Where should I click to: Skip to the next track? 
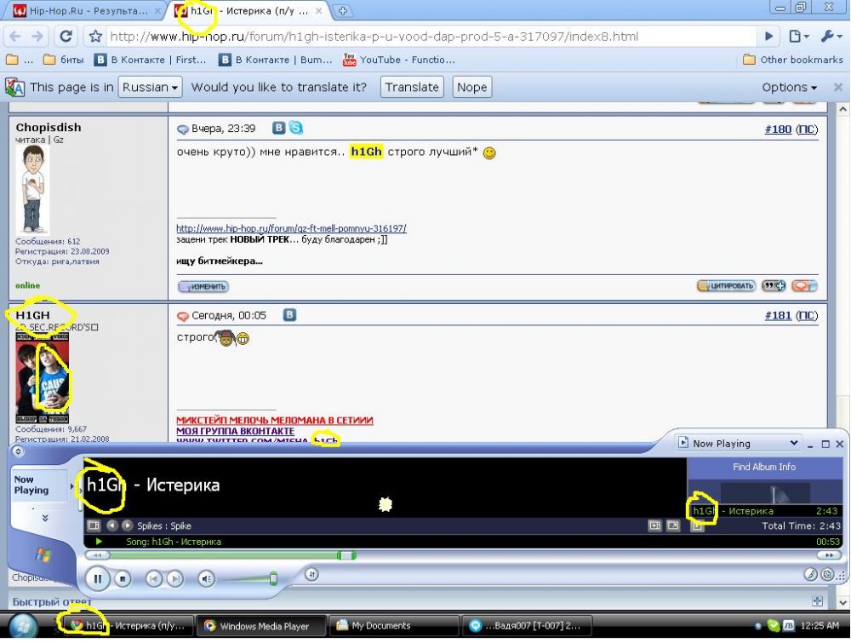point(174,579)
